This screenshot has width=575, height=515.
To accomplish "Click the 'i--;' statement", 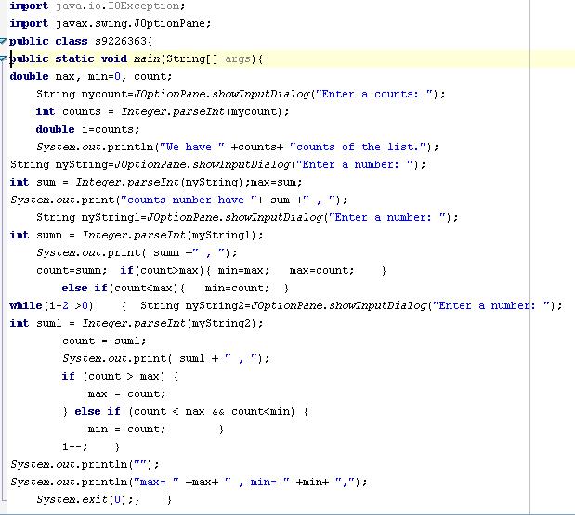I will pos(75,446).
